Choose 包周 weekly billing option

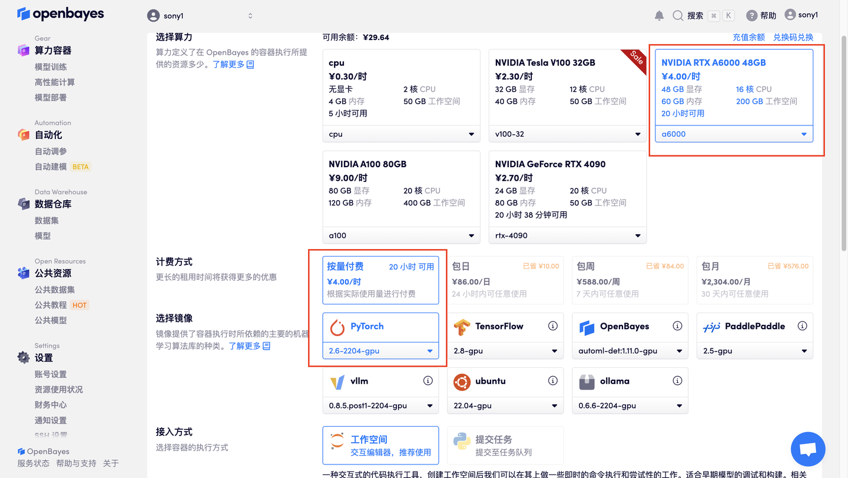630,280
